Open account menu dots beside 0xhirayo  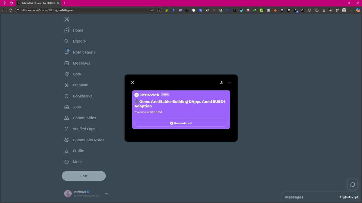click(106, 194)
